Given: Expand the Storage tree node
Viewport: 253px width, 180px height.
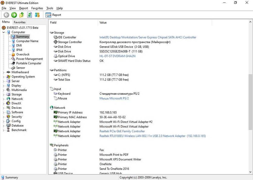Looking at the screenshot, I should [4, 95].
